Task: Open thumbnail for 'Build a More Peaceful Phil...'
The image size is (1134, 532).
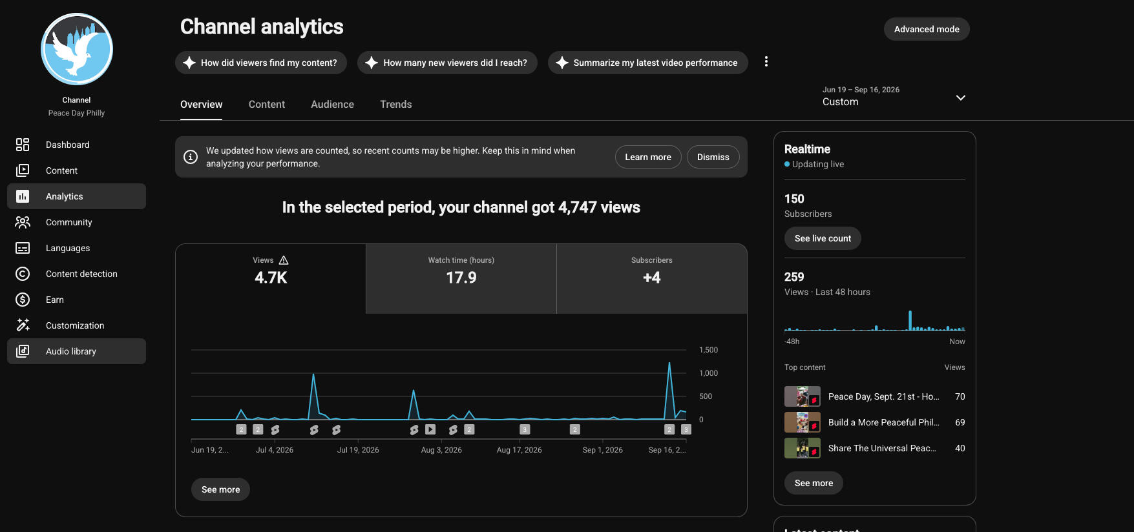Action: [803, 422]
